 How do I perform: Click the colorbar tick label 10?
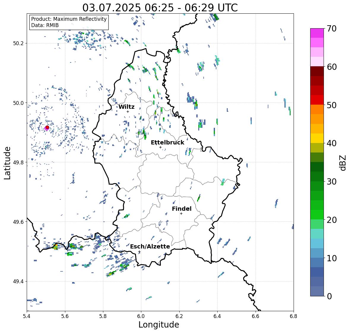pos(331,258)
